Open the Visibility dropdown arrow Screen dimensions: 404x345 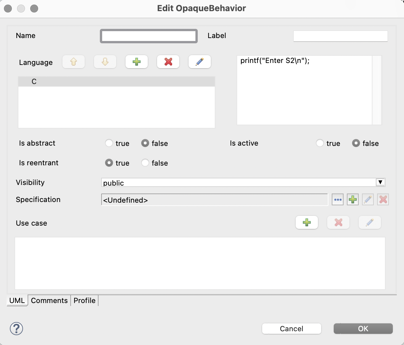tap(380, 182)
